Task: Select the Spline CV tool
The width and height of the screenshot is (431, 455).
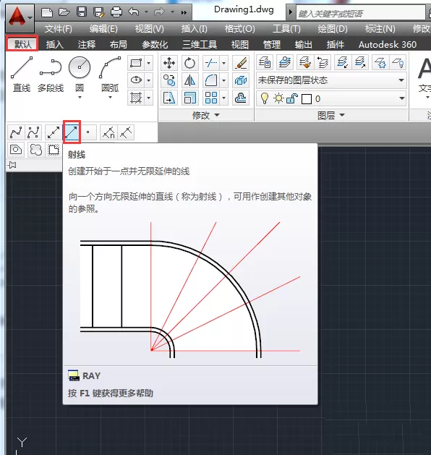Action: pyautogui.click(x=34, y=132)
